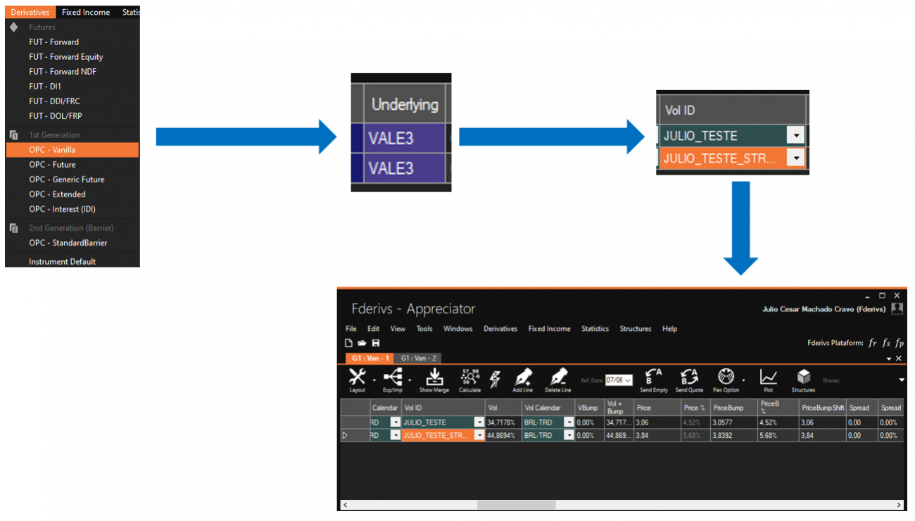Image resolution: width=915 pixels, height=521 pixels.
Task: Choose FUT - Forward Equity menu entry
Action: pos(66,57)
